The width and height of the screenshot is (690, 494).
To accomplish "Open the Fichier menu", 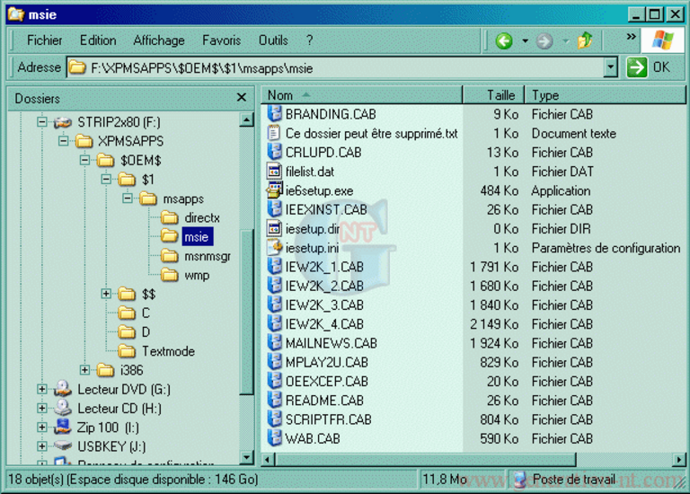I will point(44,40).
